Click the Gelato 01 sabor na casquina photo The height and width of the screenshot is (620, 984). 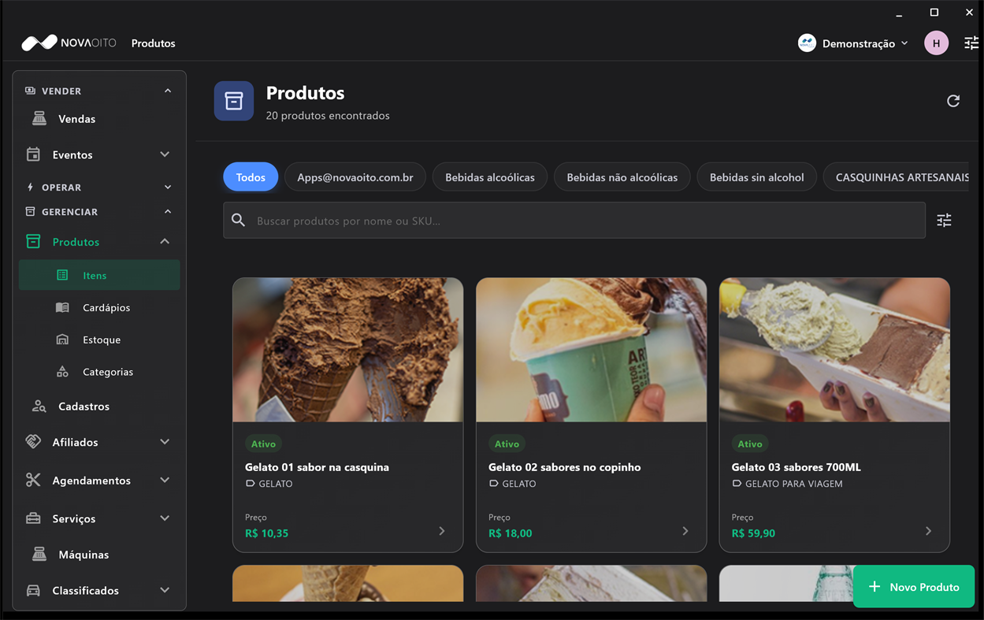pyautogui.click(x=347, y=350)
